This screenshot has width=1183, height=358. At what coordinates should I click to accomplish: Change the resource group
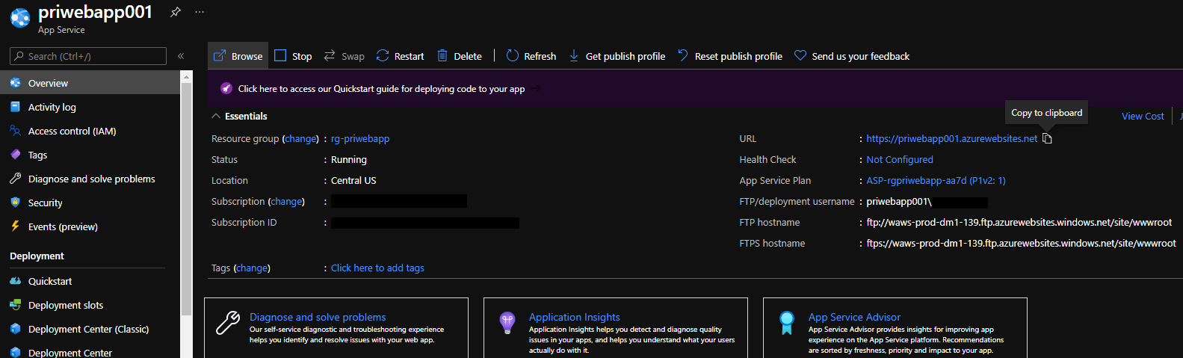(301, 138)
